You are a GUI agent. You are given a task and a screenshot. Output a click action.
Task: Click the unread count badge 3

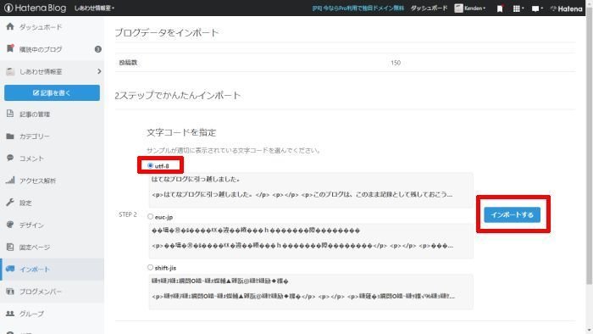pos(98,49)
